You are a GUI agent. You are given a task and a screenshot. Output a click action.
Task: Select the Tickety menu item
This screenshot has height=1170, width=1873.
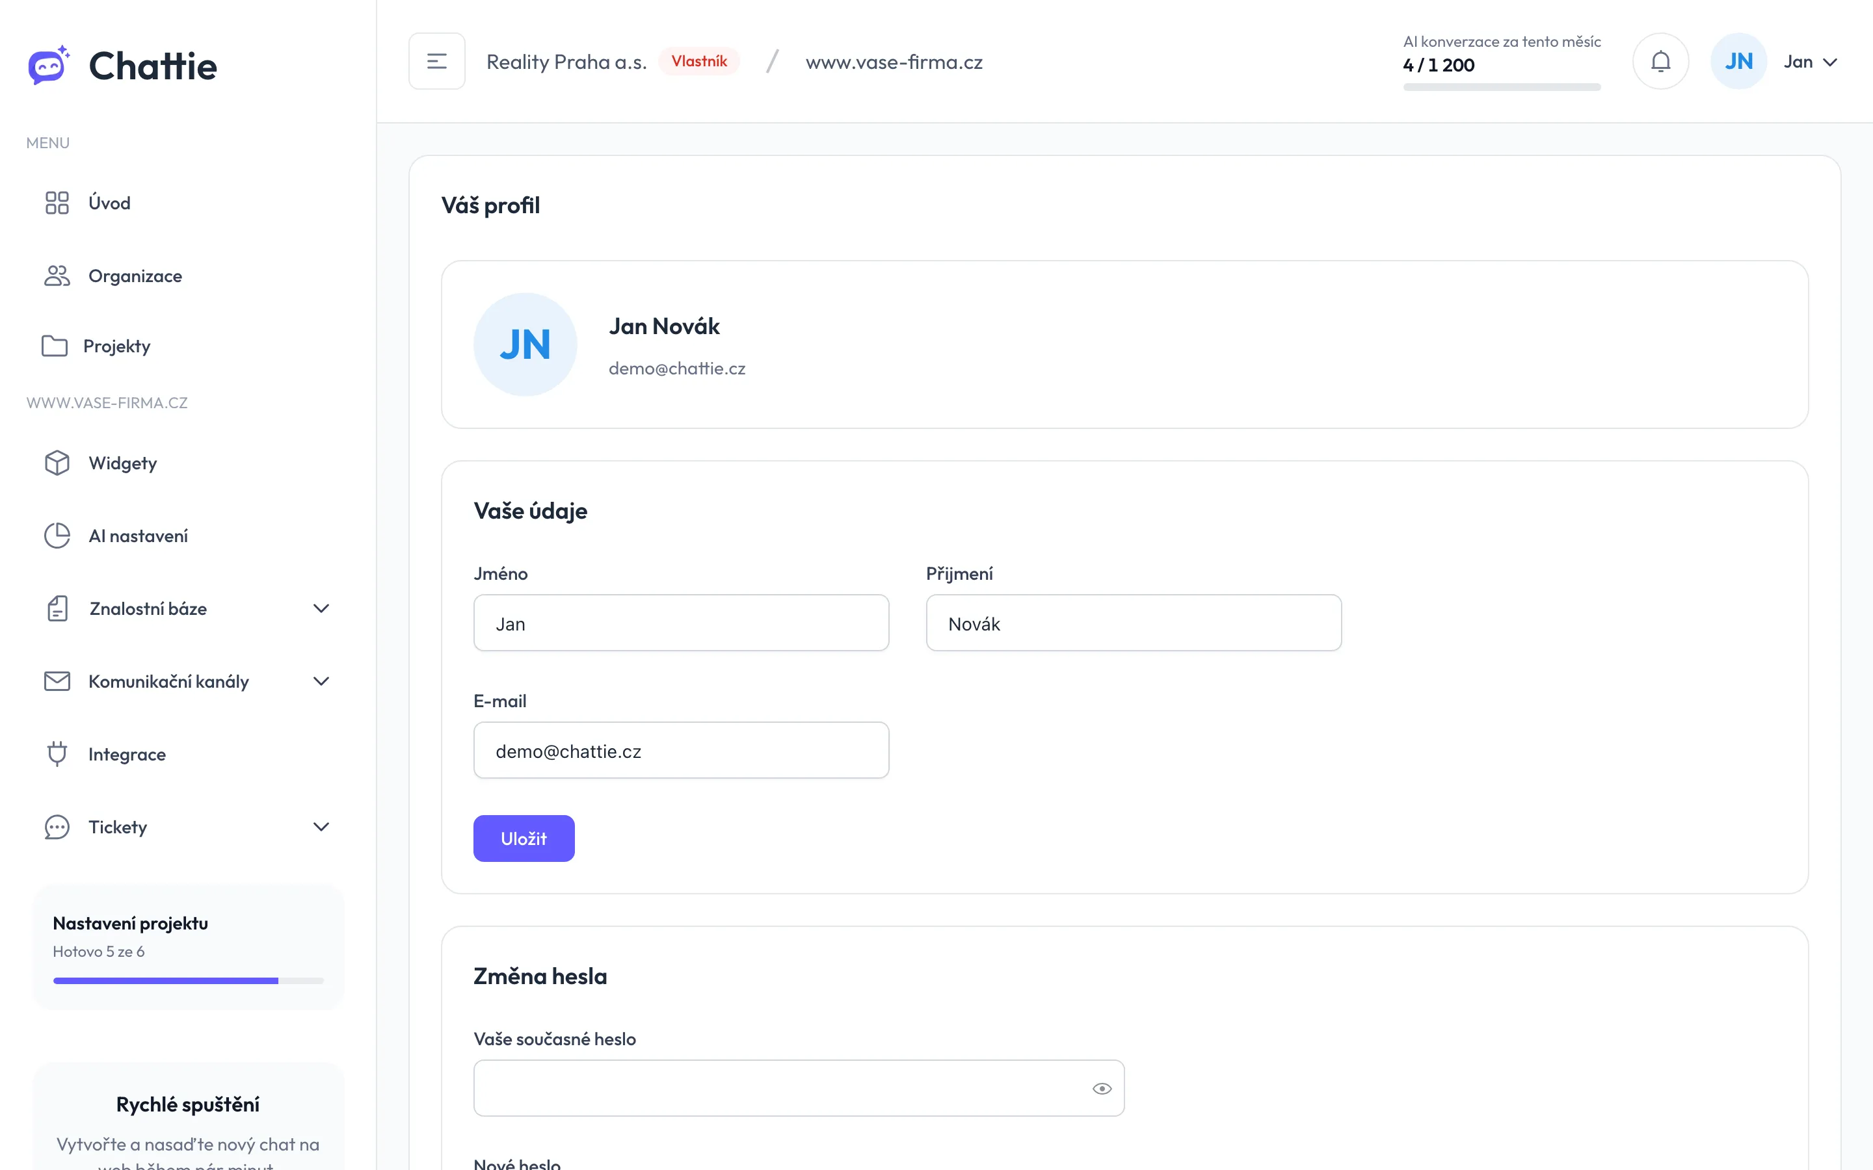pos(188,826)
